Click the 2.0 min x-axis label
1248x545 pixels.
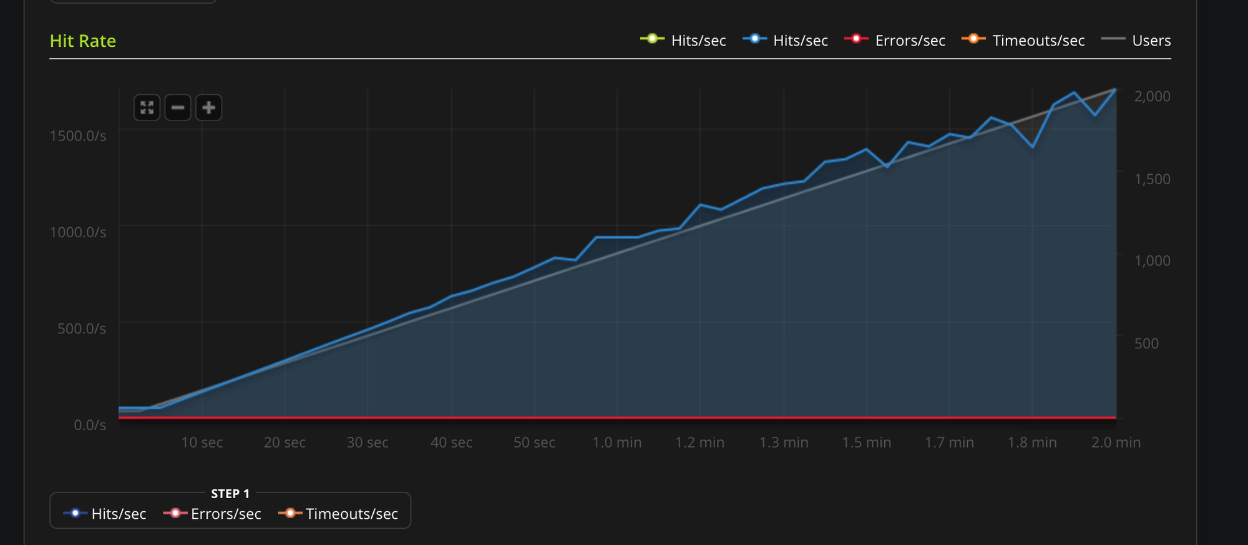[1116, 443]
